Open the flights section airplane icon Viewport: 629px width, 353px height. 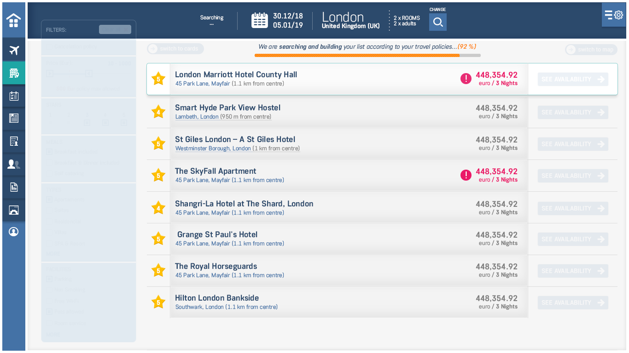(14, 50)
